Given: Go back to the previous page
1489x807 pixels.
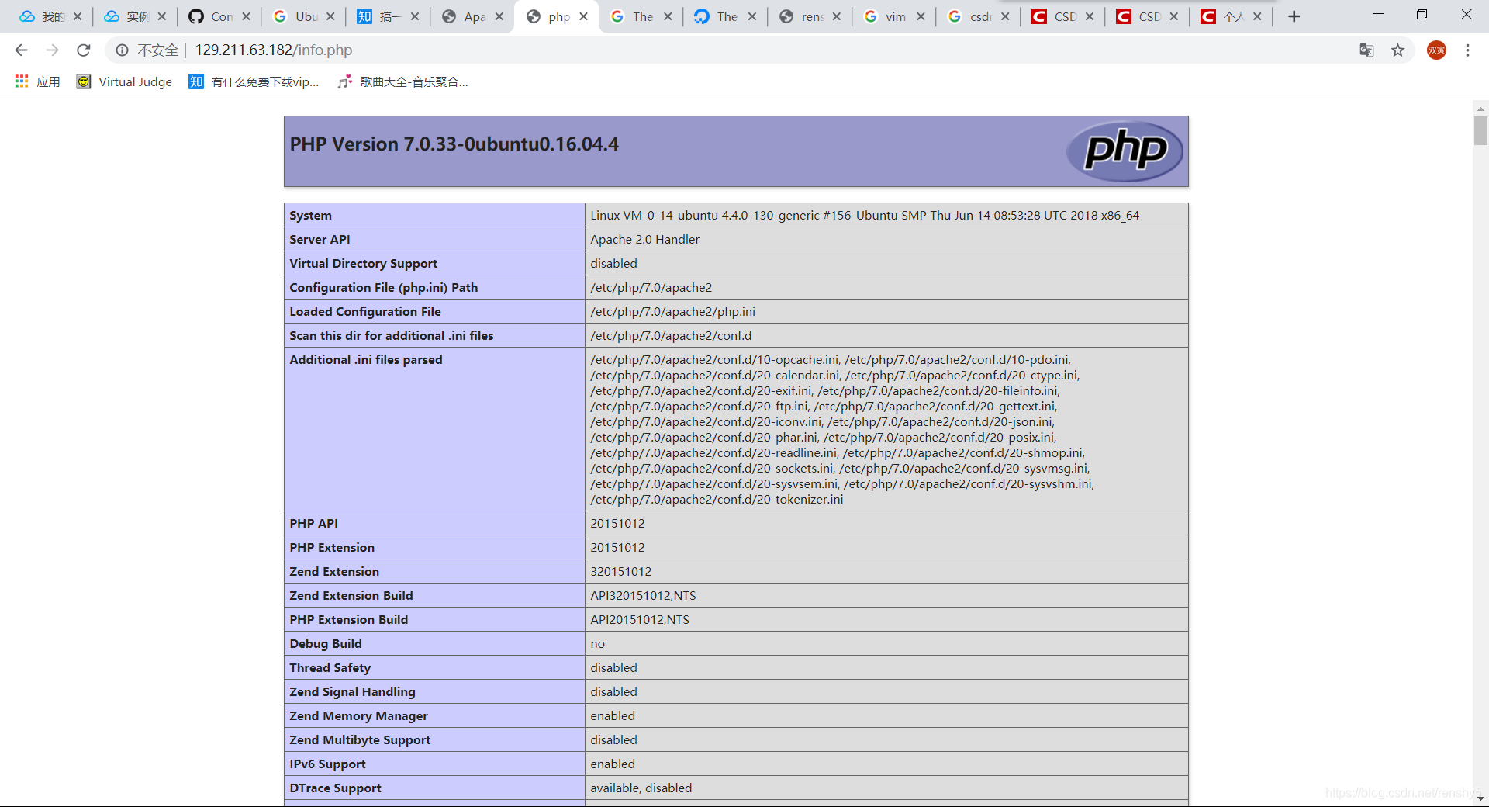Looking at the screenshot, I should click(21, 50).
